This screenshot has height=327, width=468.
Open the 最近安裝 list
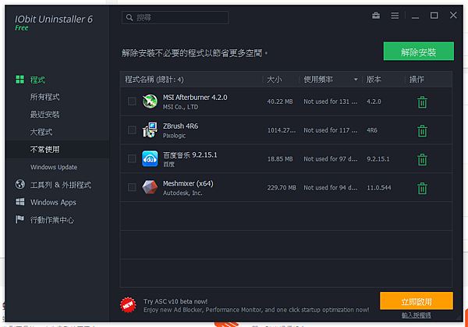click(x=44, y=115)
